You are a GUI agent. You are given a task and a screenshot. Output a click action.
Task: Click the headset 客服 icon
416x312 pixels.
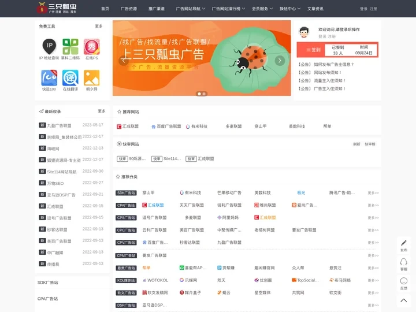(x=403, y=262)
